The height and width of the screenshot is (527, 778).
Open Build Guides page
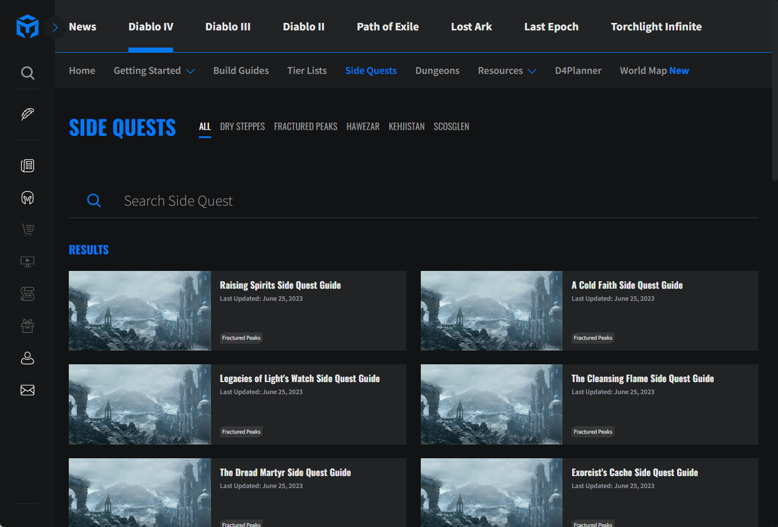point(241,70)
